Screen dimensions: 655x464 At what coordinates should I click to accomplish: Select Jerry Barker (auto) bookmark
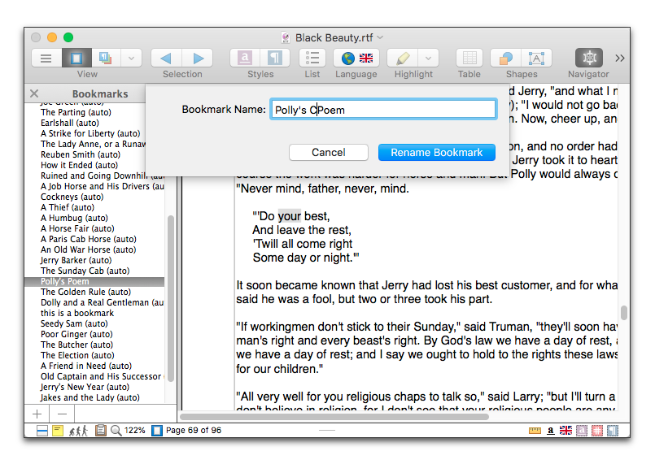76,260
